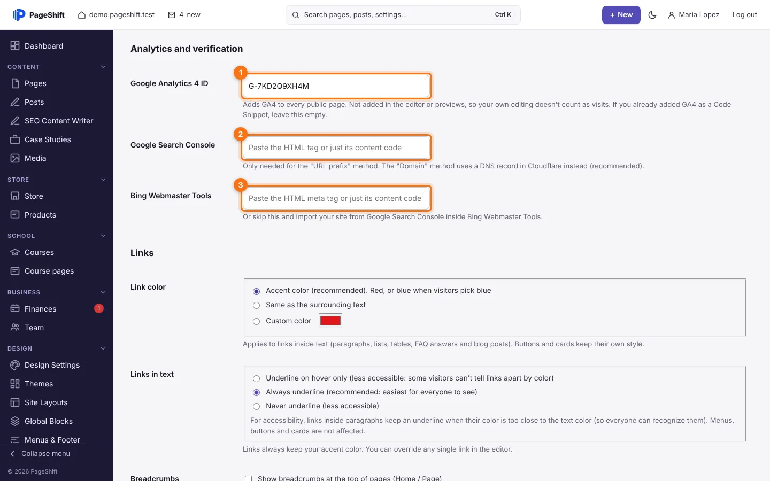Click the Store icon in sidebar
Image resolution: width=770 pixels, height=481 pixels.
(x=15, y=196)
